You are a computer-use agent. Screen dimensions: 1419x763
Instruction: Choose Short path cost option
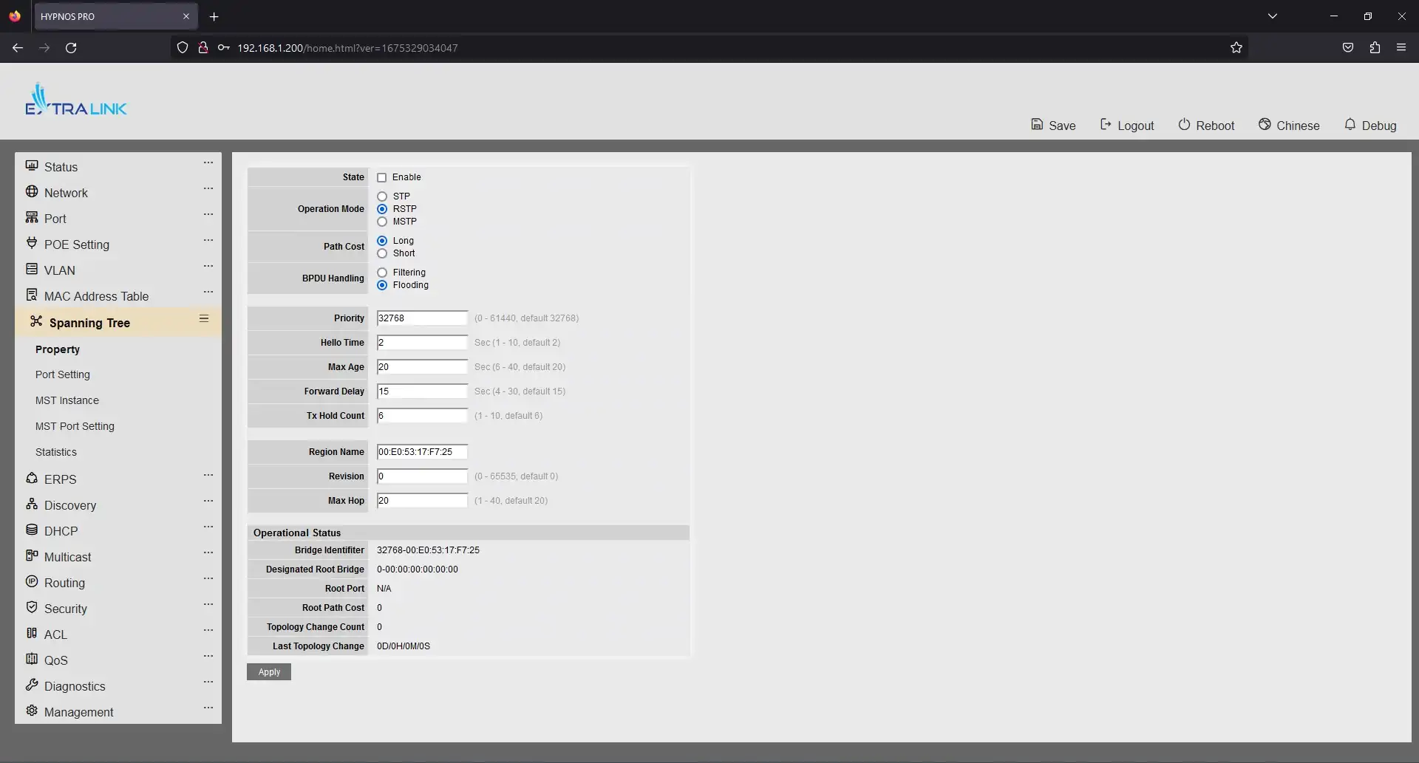(382, 253)
